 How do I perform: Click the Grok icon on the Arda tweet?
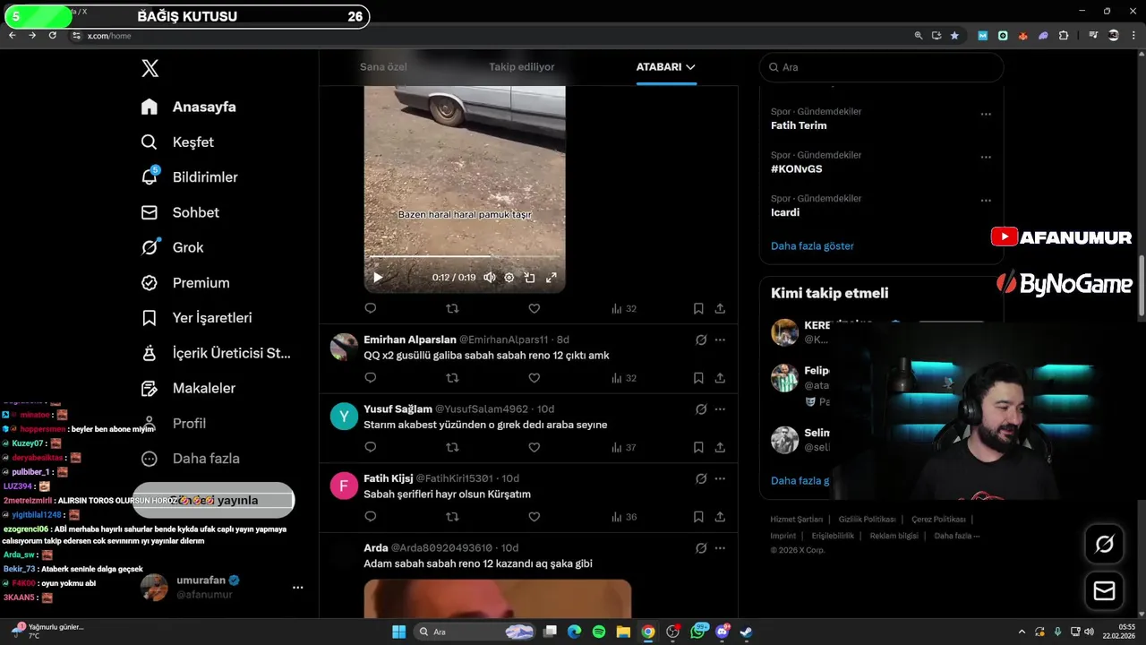click(701, 547)
